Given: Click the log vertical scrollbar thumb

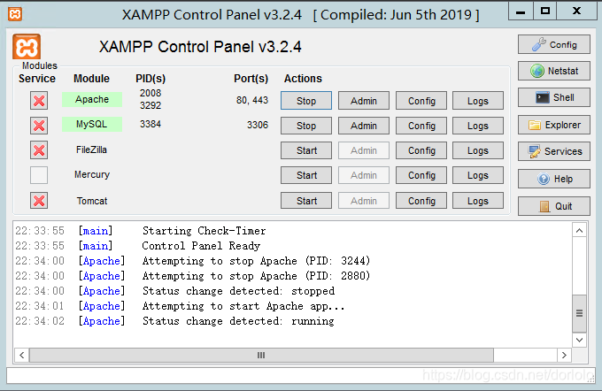Looking at the screenshot, I should (x=579, y=313).
